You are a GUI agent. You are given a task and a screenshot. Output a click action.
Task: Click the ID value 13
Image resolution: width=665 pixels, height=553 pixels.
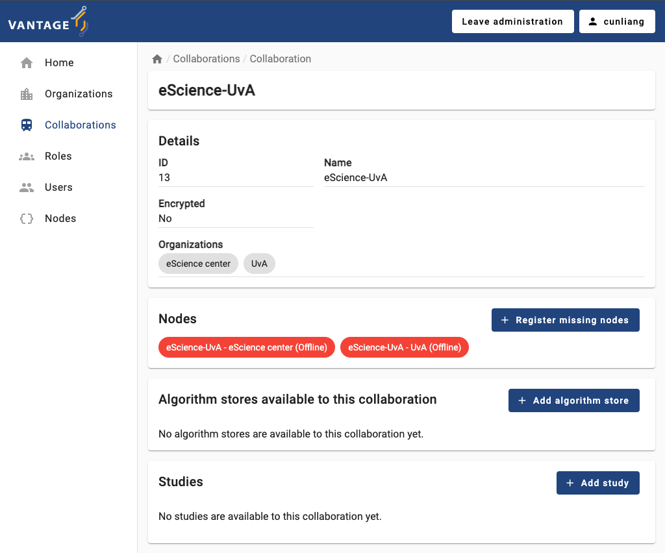click(164, 178)
